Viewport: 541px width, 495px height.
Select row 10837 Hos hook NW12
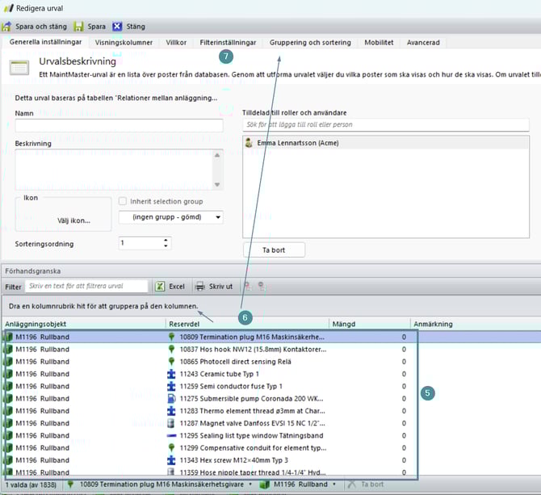click(270, 350)
